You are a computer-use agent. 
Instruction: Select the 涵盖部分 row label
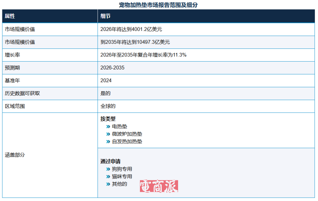pos(15,155)
